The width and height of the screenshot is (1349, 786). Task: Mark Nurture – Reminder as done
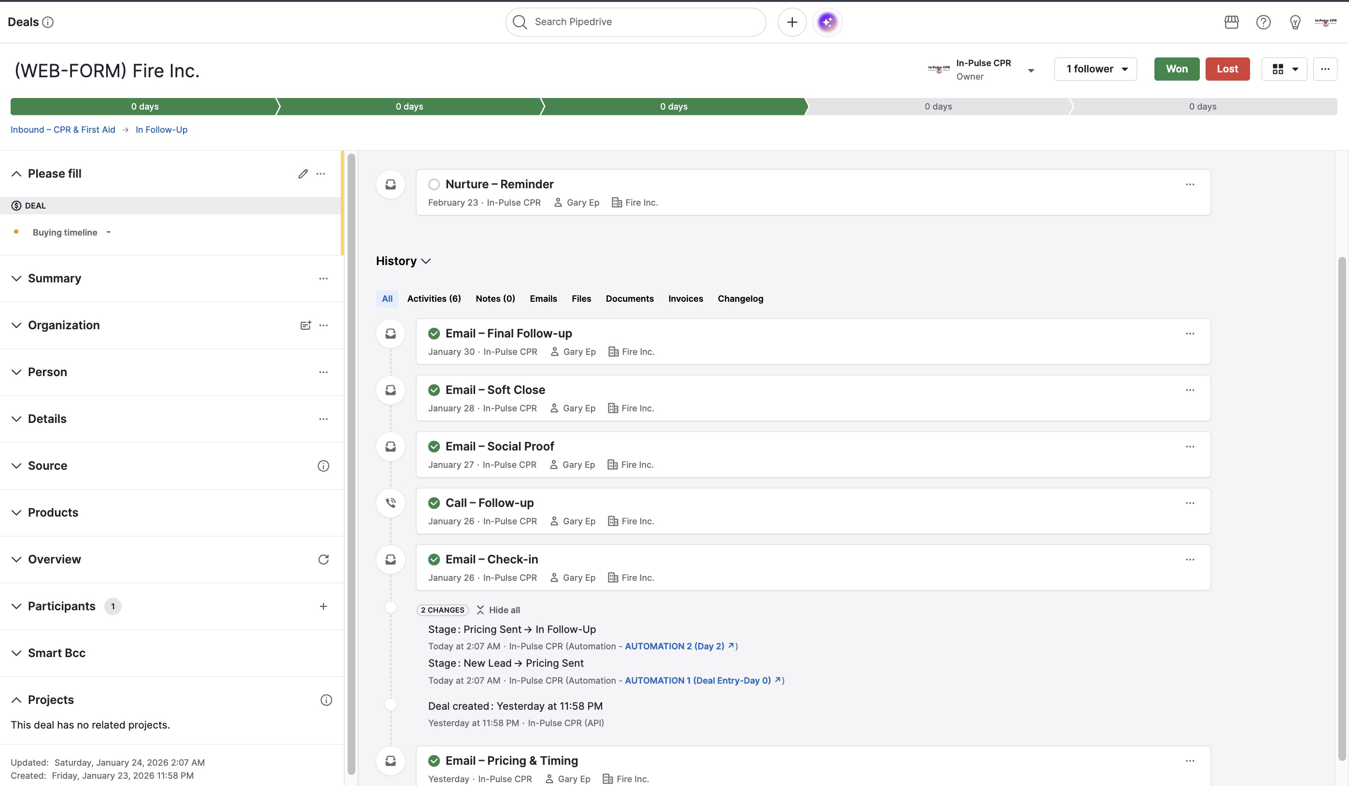(x=434, y=184)
